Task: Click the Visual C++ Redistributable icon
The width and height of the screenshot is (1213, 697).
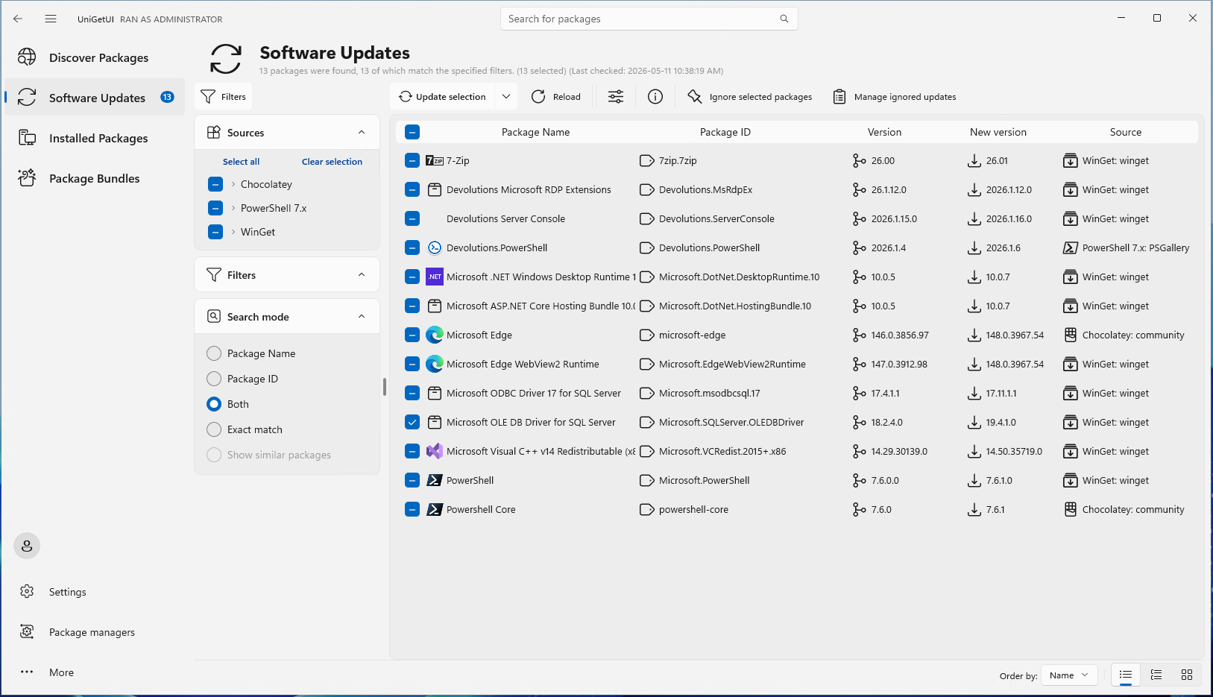Action: click(435, 451)
